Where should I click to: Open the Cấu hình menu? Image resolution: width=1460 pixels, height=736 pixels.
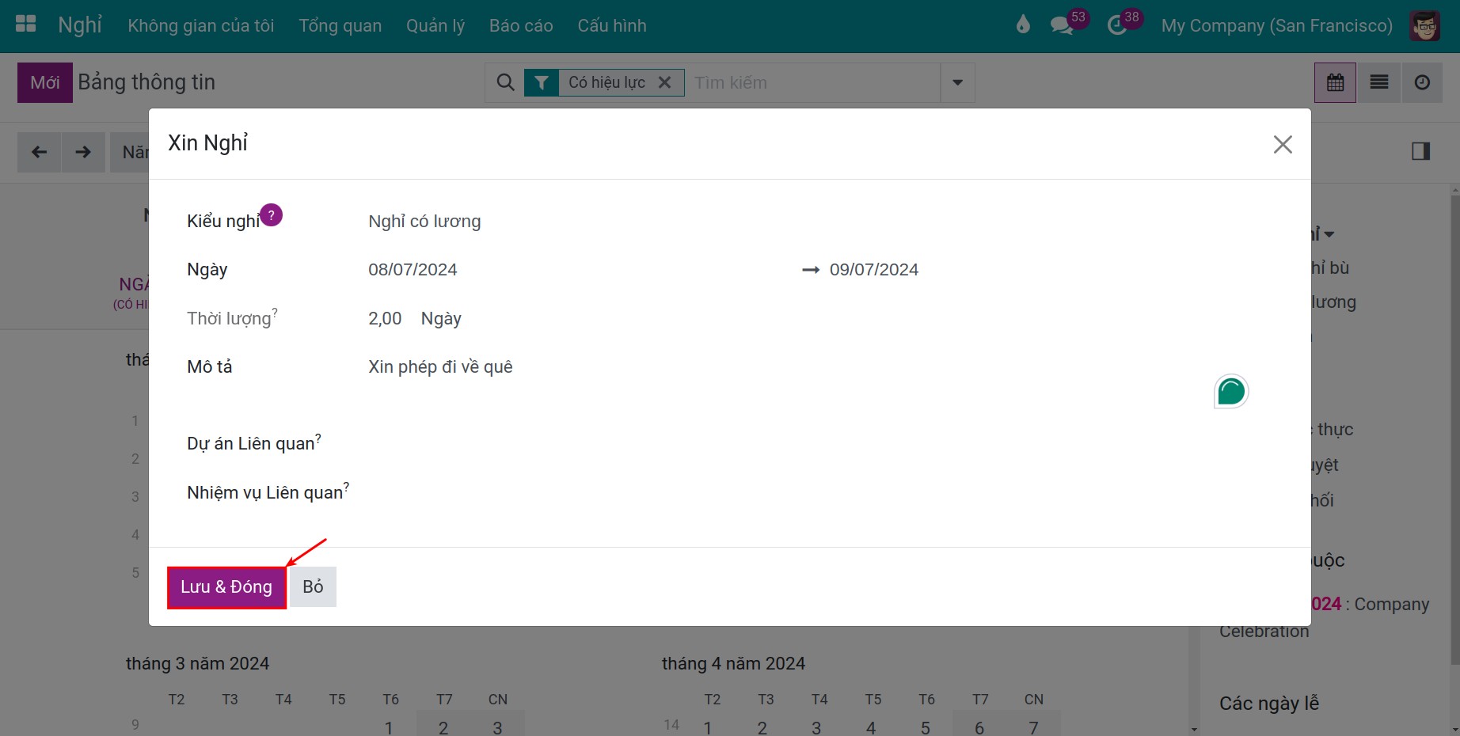click(x=612, y=26)
